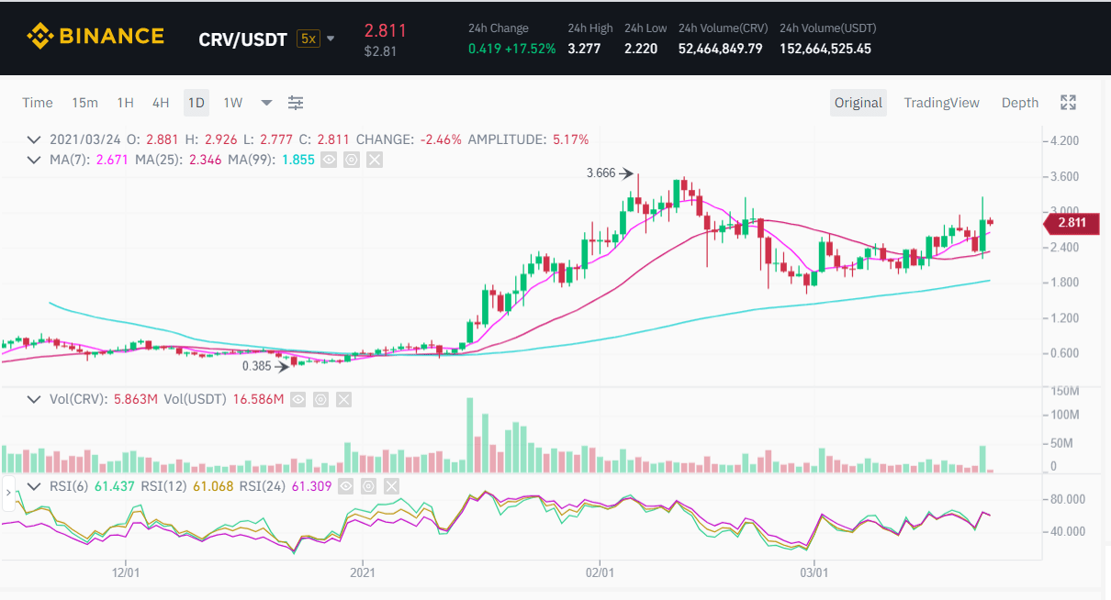Hide the MA lines with eye icon
The height and width of the screenshot is (600, 1111).
coord(328,160)
